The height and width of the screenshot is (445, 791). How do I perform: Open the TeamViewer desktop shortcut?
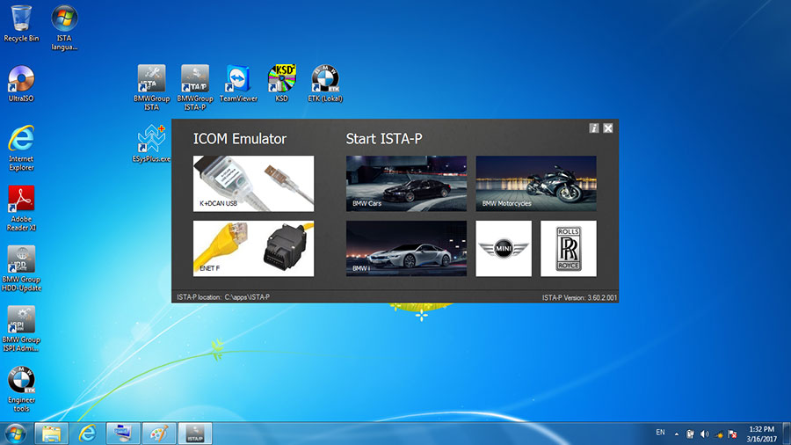point(238,79)
